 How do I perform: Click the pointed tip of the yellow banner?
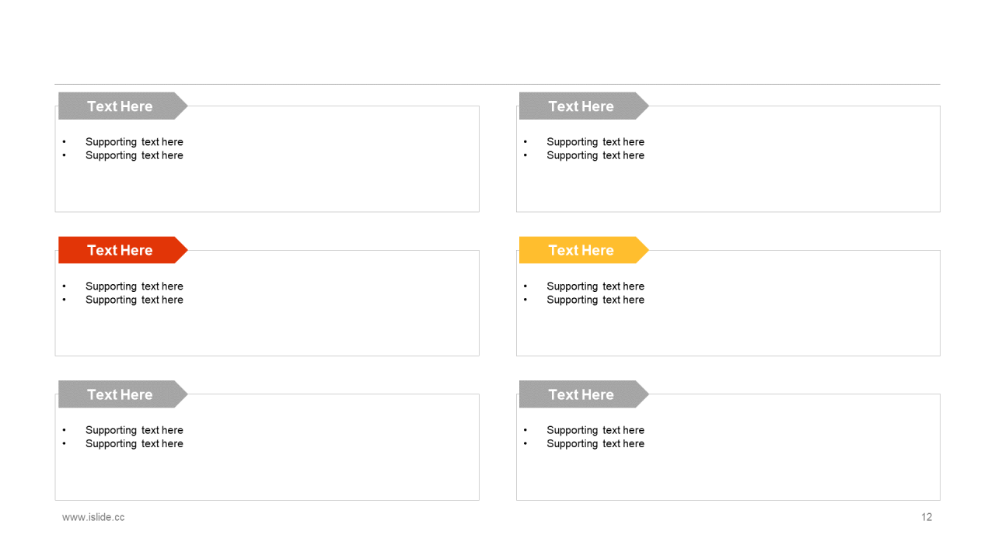pos(644,250)
